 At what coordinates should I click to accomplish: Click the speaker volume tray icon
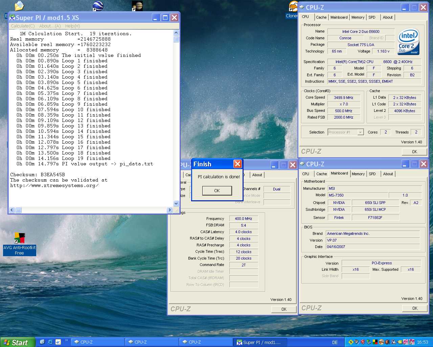click(x=387, y=342)
